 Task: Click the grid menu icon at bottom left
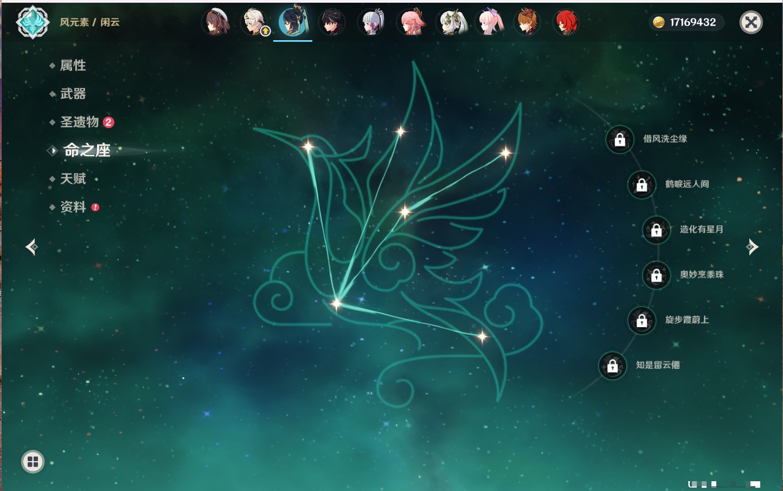(33, 462)
